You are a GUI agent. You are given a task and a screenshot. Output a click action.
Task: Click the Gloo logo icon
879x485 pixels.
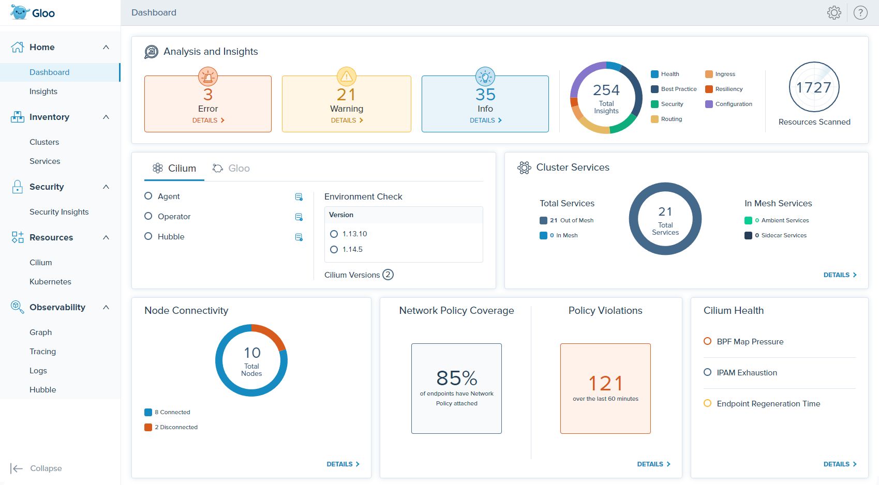tap(20, 12)
